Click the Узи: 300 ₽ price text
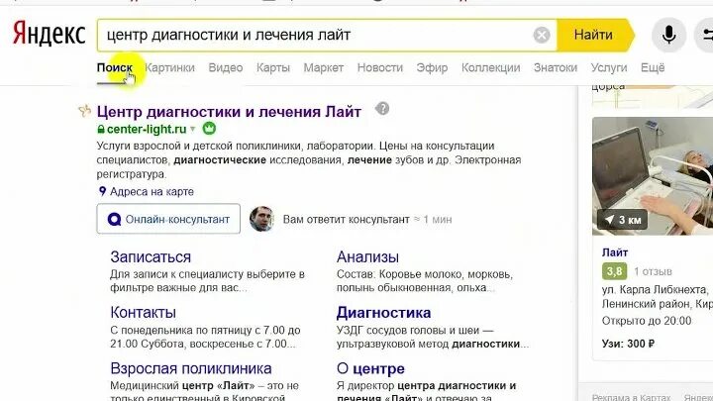713x401 pixels. (x=628, y=344)
